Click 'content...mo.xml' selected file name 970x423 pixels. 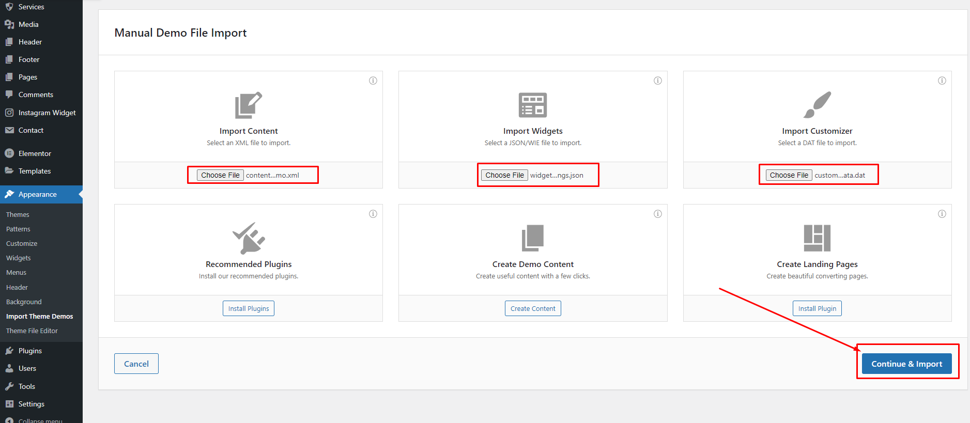pos(272,175)
